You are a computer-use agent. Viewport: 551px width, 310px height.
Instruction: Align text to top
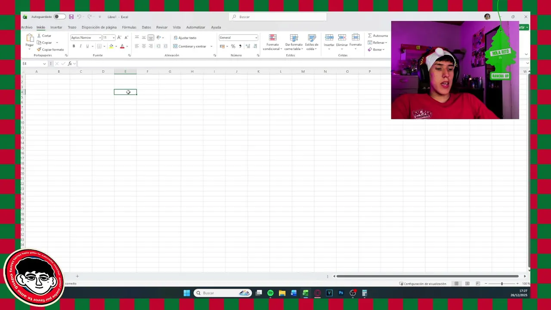click(137, 37)
